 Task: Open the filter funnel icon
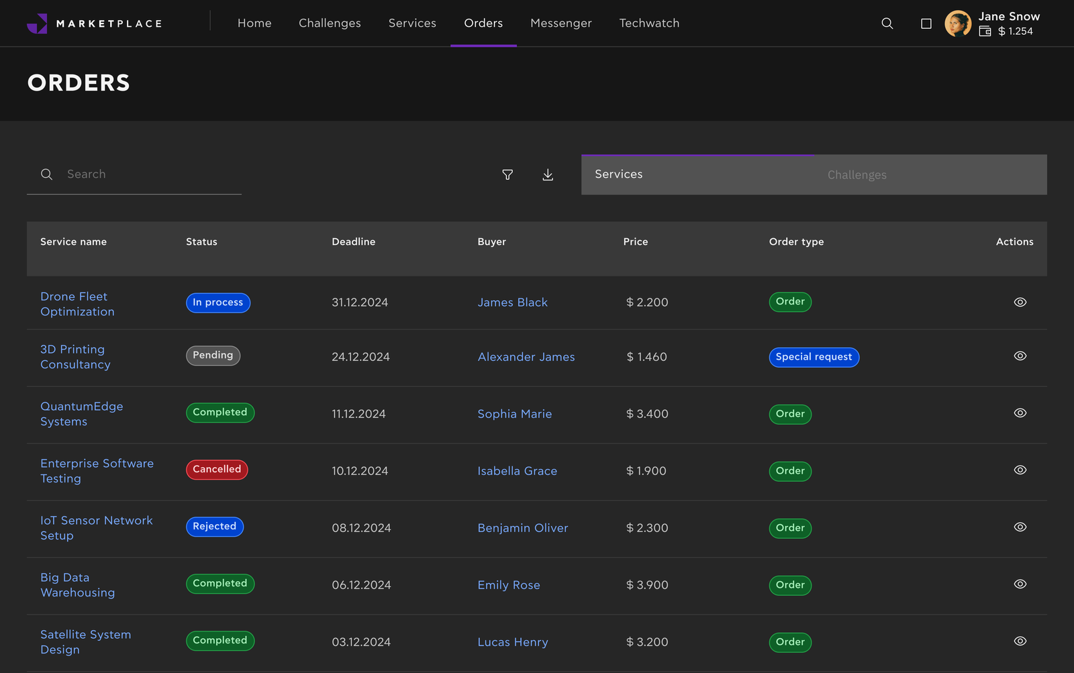(507, 174)
